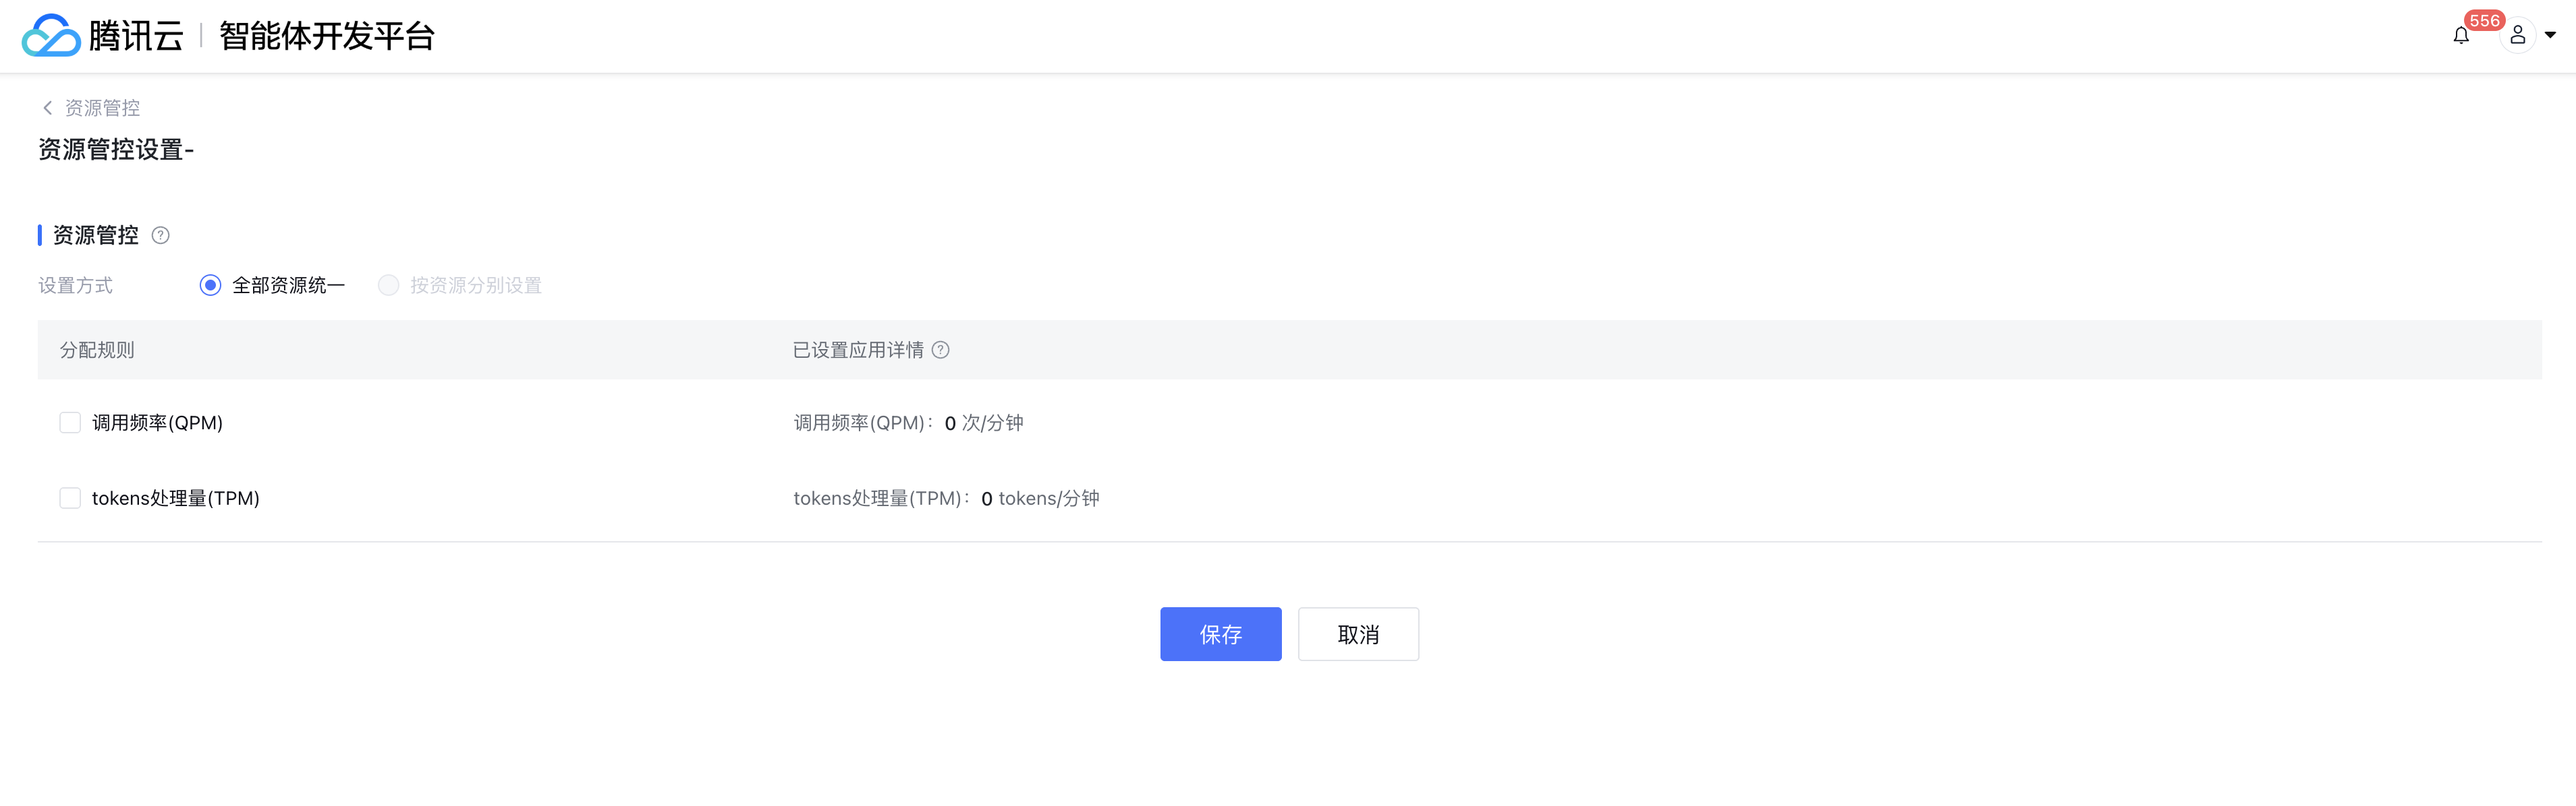Click the Tencent Cloud logo icon
This screenshot has width=2576, height=806.
(51, 36)
